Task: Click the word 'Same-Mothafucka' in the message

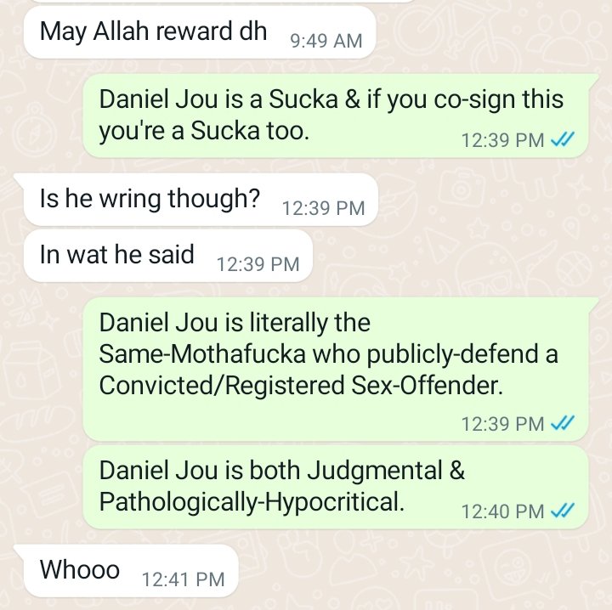Action: click(x=202, y=353)
